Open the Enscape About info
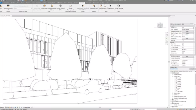Screen dimensions: 196x110 pyautogui.click(x=105, y=6)
